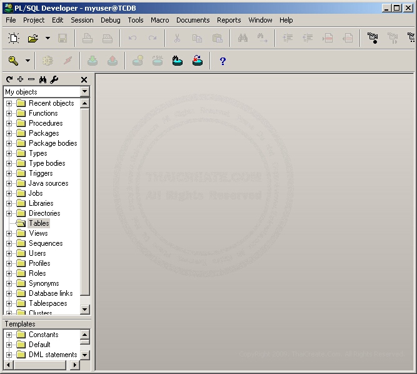Expand the Sequences folder

(9, 243)
